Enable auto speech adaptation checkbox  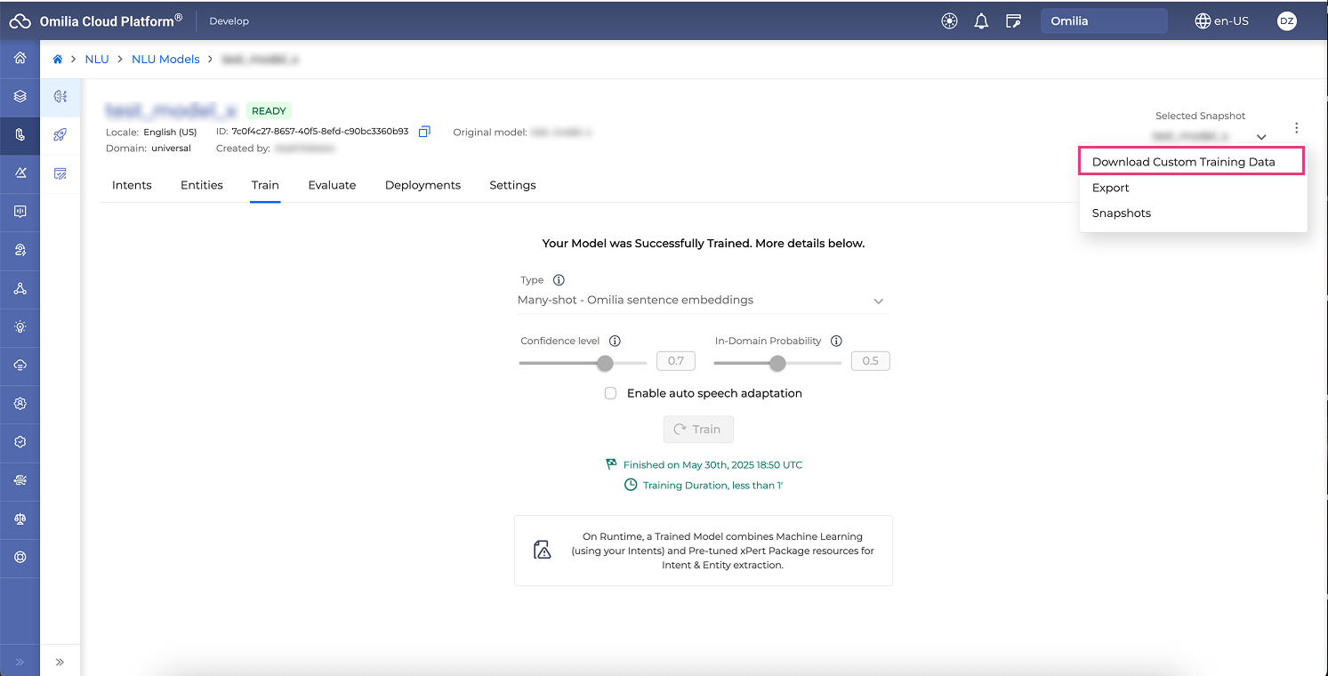[610, 393]
